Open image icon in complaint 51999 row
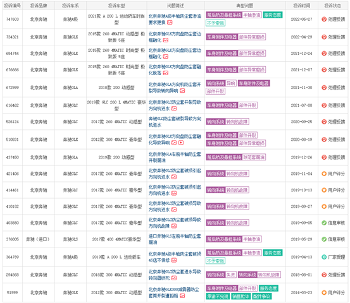Image resolution: width=350 pixels, height=303 pixels. (x=182, y=296)
